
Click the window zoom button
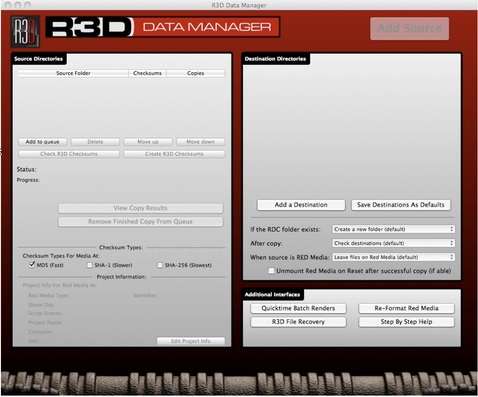point(27,5)
